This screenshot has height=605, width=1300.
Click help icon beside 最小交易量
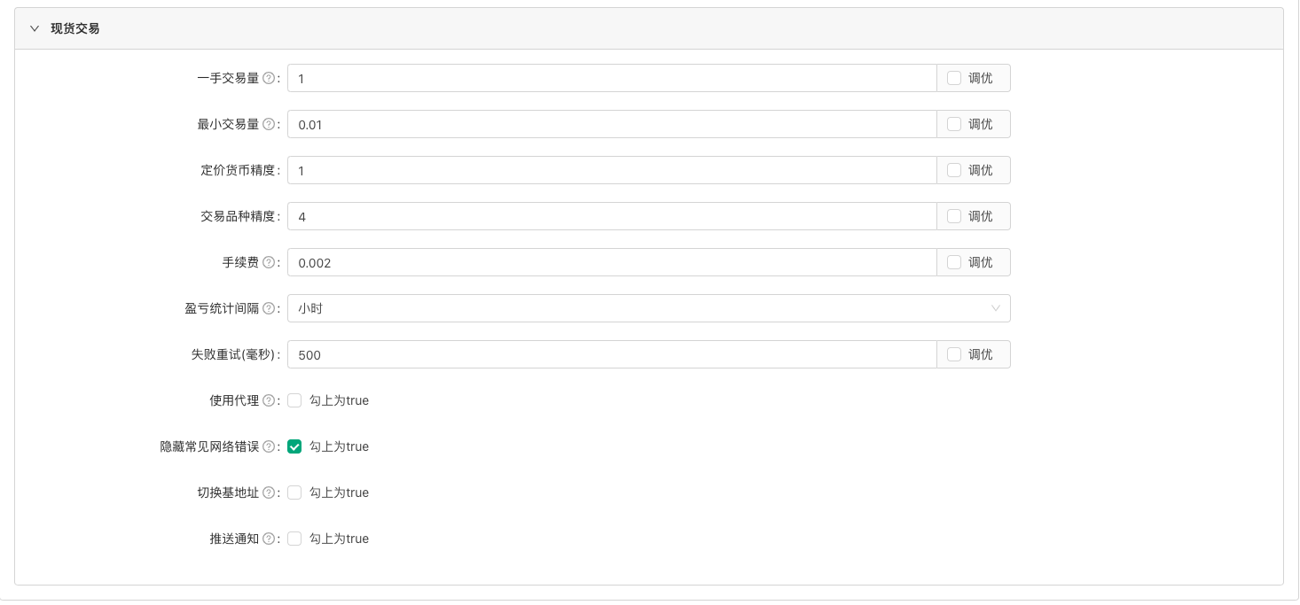tap(269, 124)
